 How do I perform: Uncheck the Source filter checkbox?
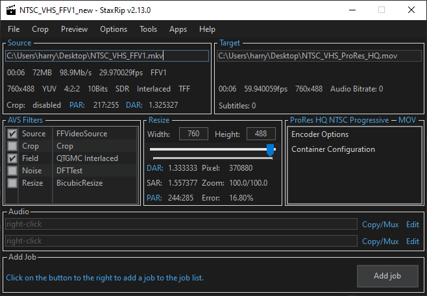(x=12, y=134)
